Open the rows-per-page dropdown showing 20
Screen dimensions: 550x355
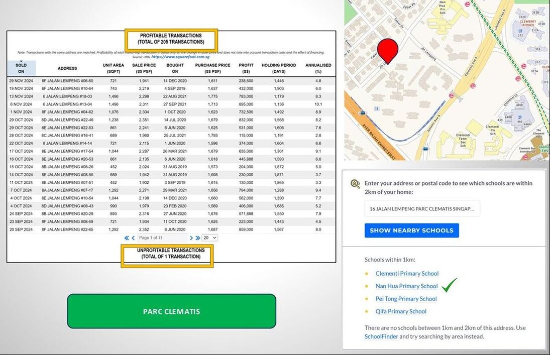[210, 238]
